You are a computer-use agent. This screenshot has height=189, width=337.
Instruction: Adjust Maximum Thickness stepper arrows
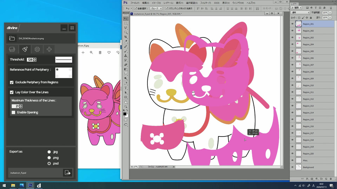(21, 106)
